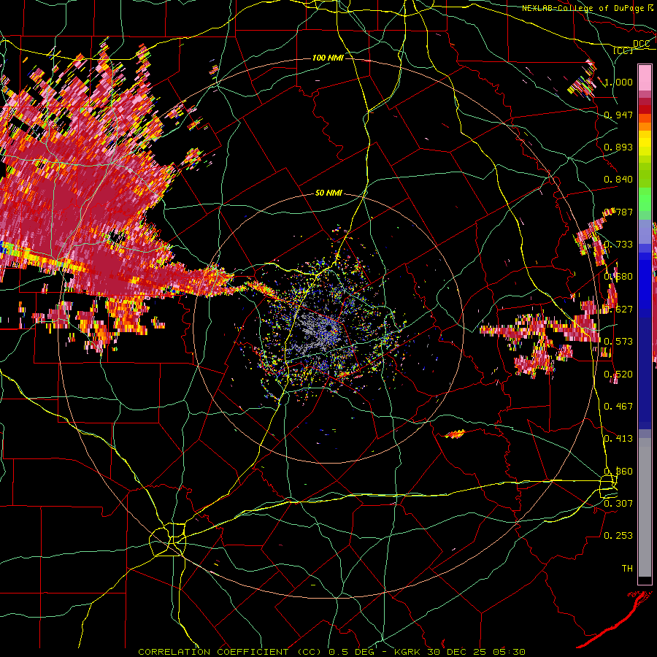Image resolution: width=657 pixels, height=657 pixels.
Task: Click the DCC label above the legend
Action: coord(641,43)
